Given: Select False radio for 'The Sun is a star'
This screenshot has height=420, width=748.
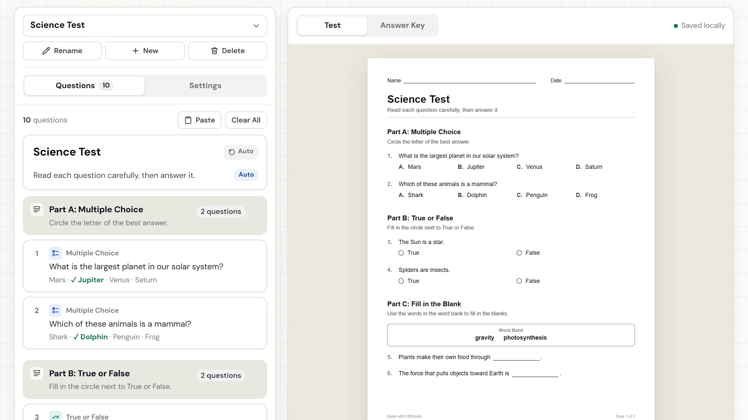Looking at the screenshot, I should [x=519, y=253].
